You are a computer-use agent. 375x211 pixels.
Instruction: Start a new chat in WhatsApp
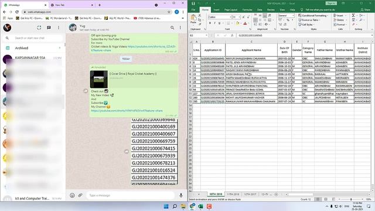coord(49,28)
